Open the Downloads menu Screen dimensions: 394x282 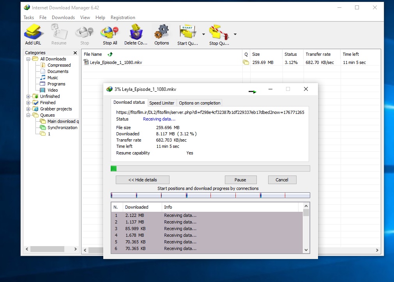point(63,18)
